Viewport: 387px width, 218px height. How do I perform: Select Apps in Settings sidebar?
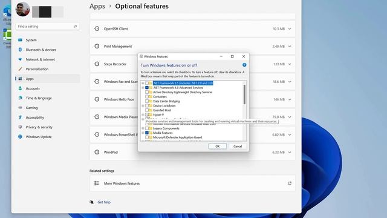pyautogui.click(x=47, y=79)
